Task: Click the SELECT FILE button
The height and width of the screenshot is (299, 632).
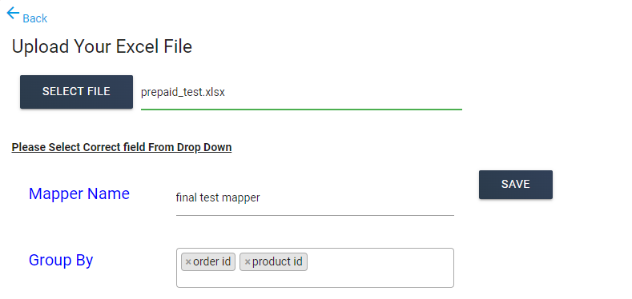Action: coord(76,92)
